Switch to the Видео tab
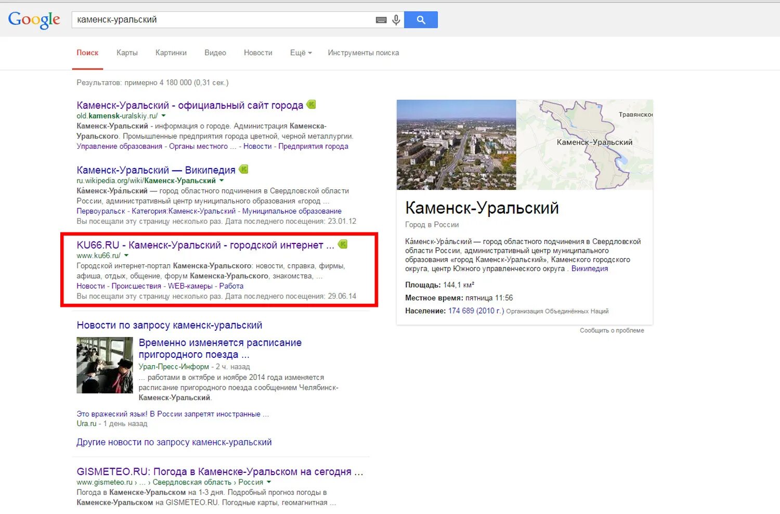Screen dimensions: 780x514 click(x=215, y=53)
